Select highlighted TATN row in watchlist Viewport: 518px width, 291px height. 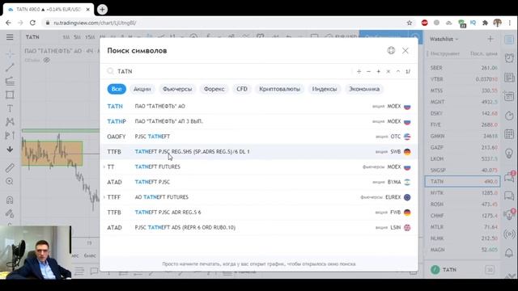[x=462, y=181]
